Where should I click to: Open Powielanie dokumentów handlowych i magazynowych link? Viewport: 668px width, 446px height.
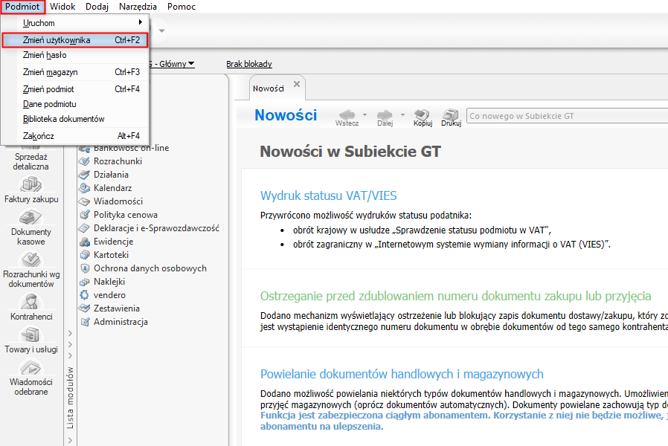pyautogui.click(x=402, y=374)
